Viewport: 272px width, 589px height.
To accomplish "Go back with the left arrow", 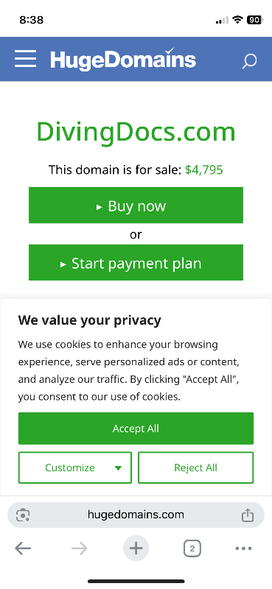I will 23,549.
